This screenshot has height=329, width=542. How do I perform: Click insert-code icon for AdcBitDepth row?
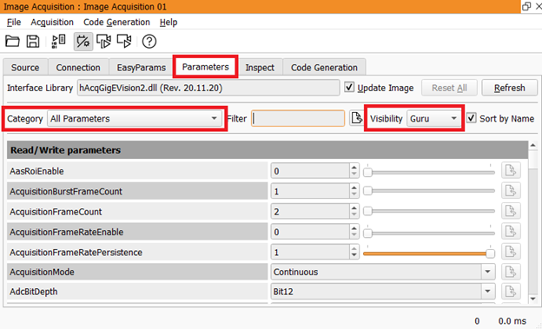[x=511, y=292]
